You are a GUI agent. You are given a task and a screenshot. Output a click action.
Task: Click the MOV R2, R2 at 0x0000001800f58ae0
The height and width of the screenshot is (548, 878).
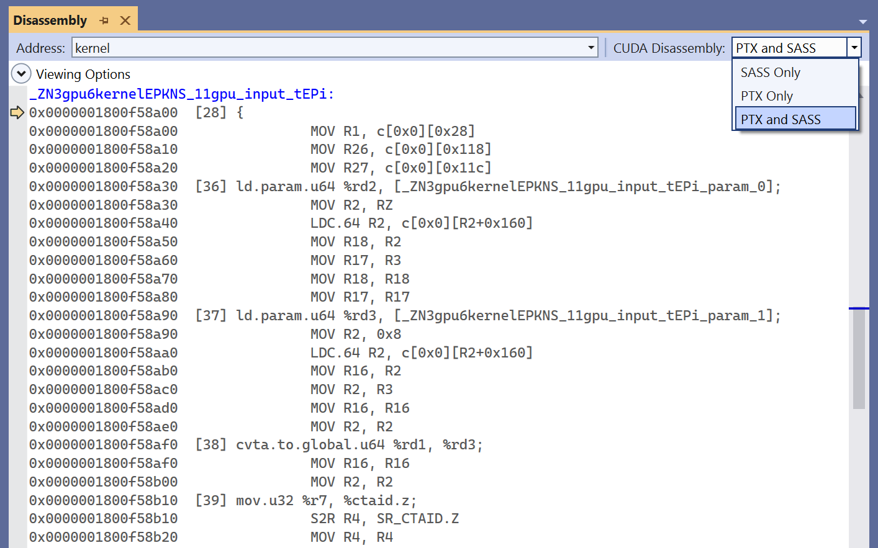click(351, 426)
